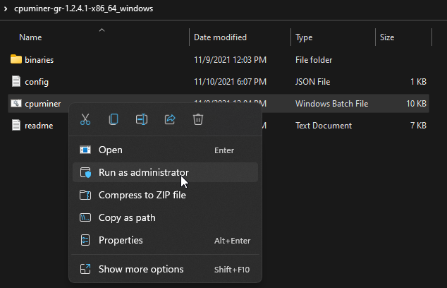
Task: Sort by the Type column header
Action: [x=304, y=37]
